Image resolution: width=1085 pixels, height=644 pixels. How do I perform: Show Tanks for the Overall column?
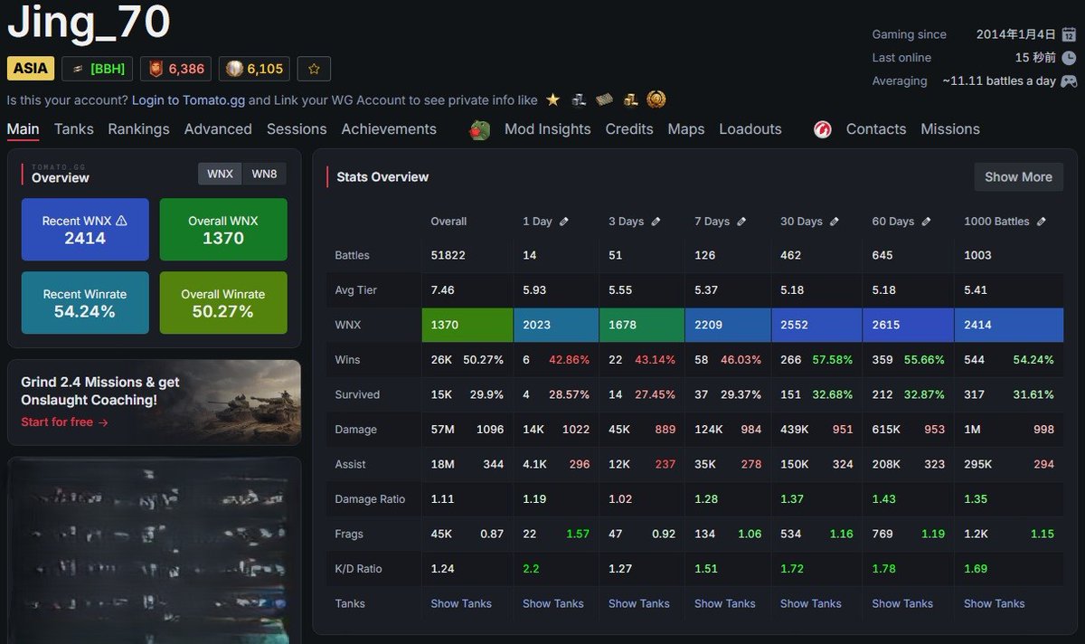click(x=461, y=603)
